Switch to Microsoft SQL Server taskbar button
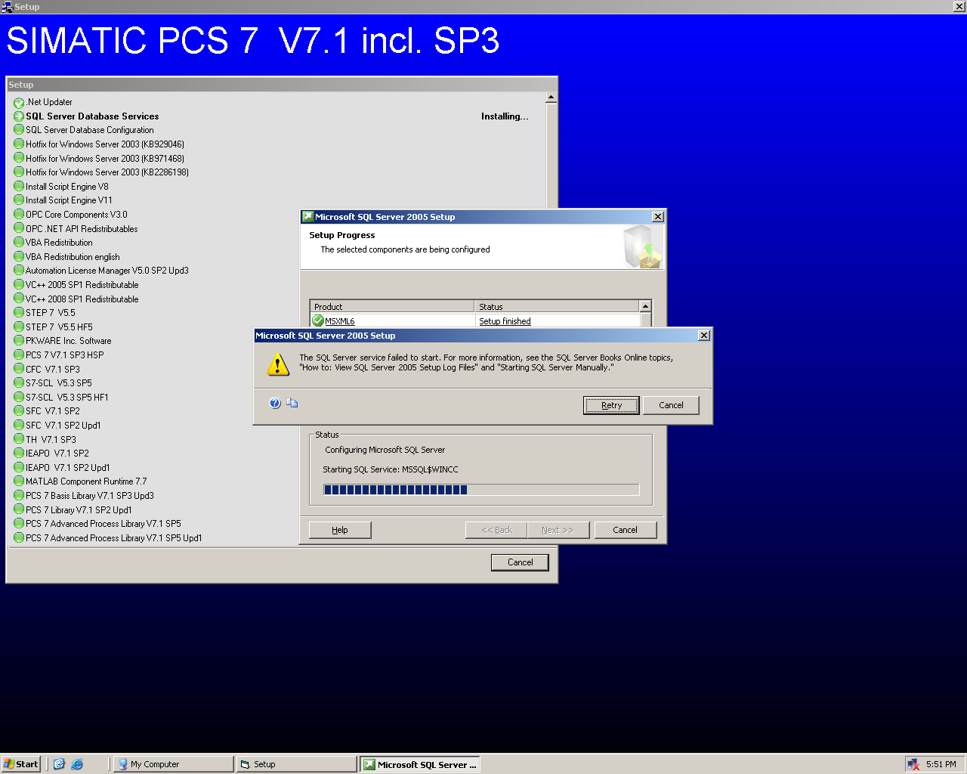 pos(420,764)
